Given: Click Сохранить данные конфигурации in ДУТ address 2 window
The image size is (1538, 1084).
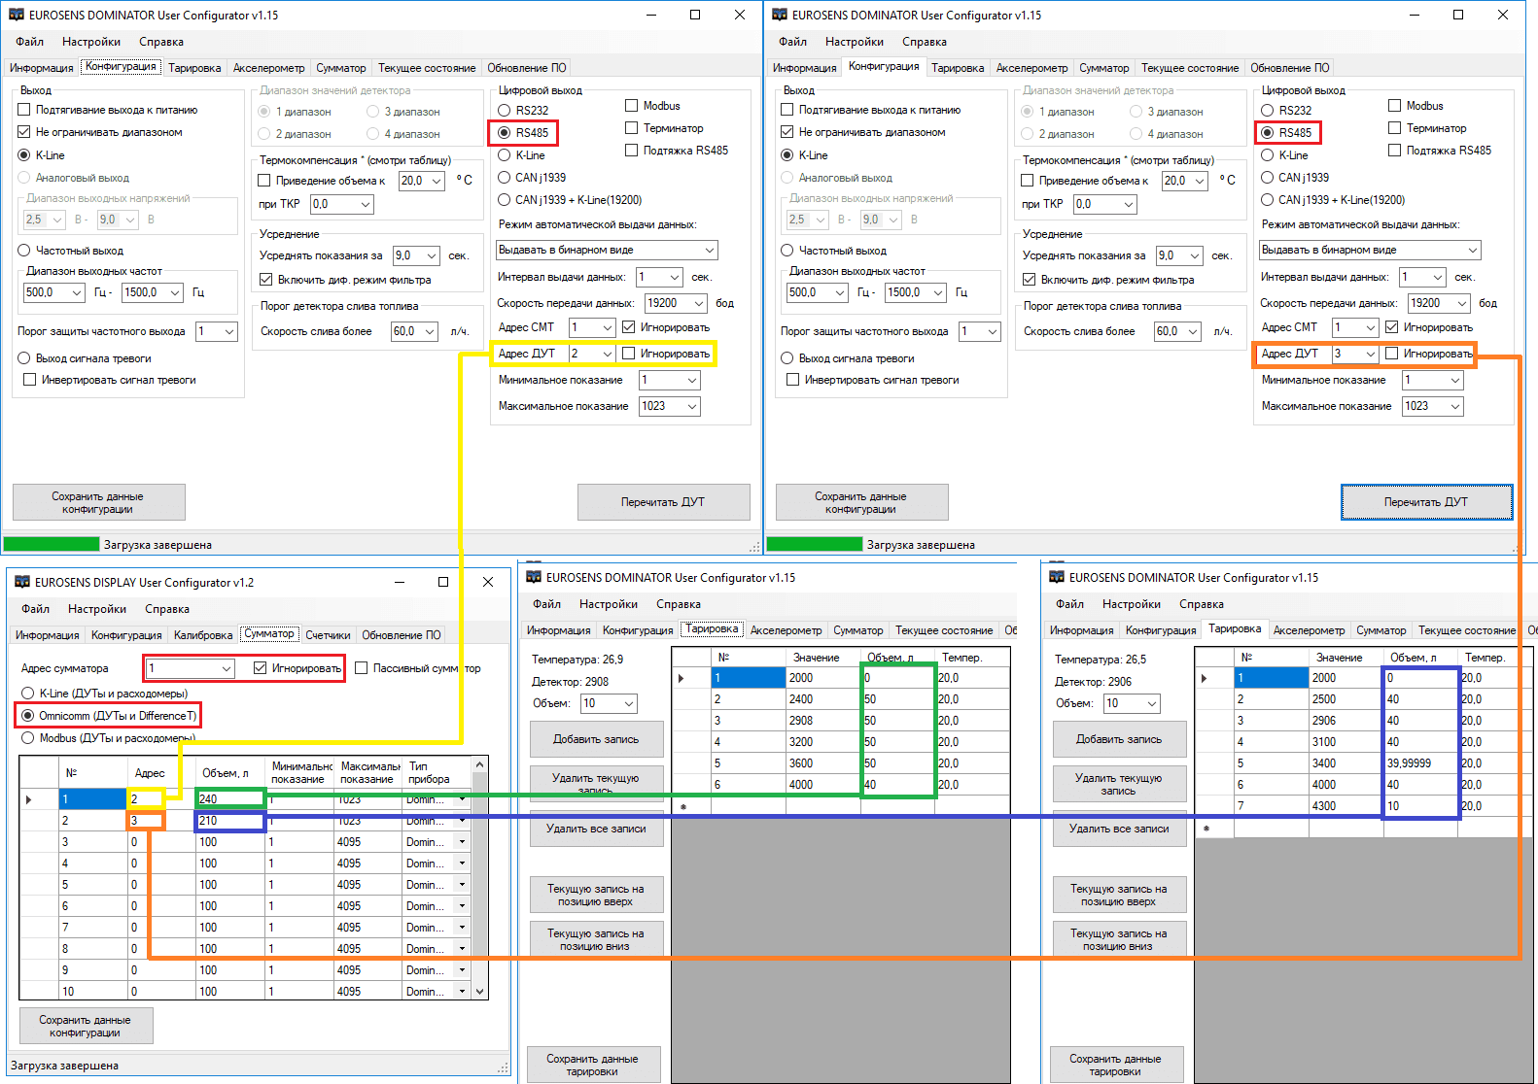Looking at the screenshot, I should [x=98, y=502].
